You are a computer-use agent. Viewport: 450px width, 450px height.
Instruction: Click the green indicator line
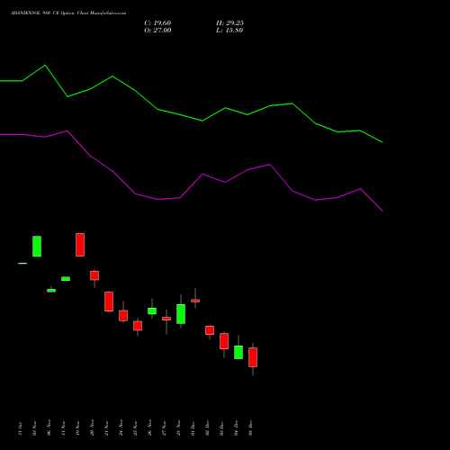point(191,103)
